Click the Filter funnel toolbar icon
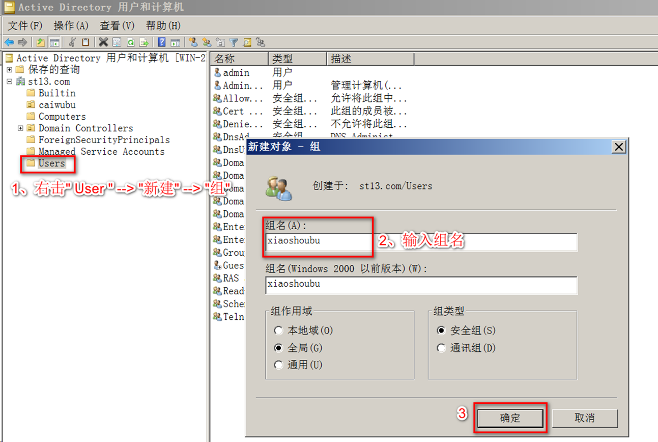The width and height of the screenshot is (658, 442). tap(233, 42)
